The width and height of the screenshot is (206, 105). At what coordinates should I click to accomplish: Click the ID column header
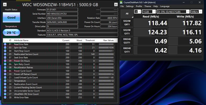tap(10, 40)
